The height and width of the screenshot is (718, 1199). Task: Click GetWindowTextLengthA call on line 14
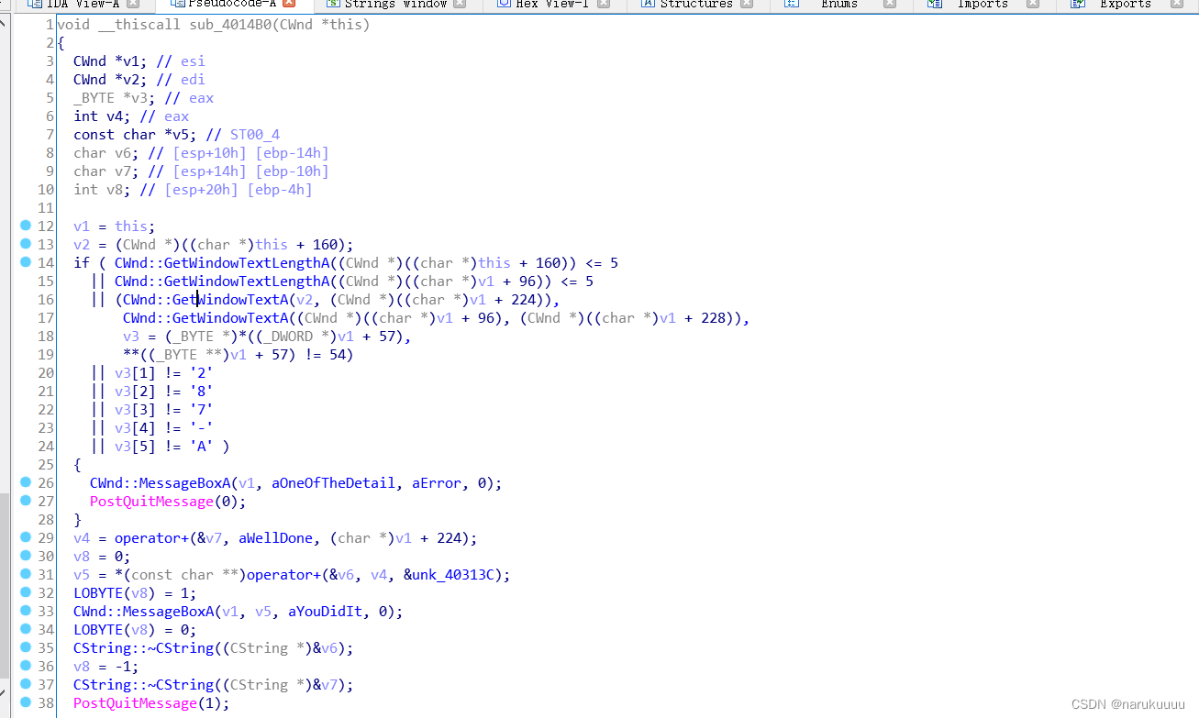coord(222,263)
